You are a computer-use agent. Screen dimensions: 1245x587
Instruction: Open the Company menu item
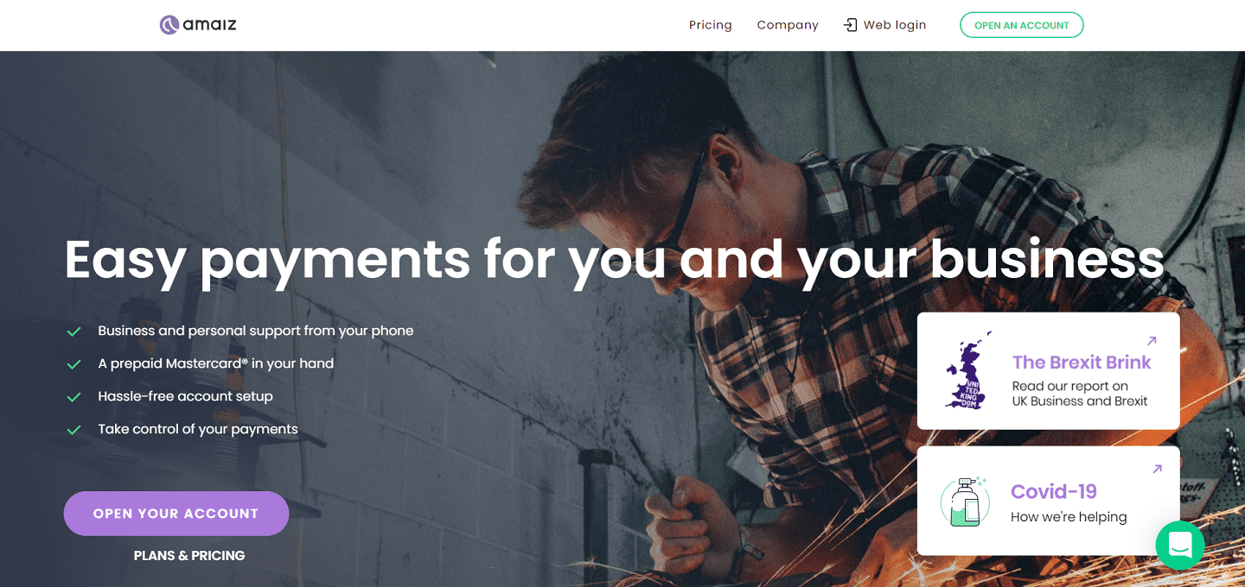pos(788,25)
